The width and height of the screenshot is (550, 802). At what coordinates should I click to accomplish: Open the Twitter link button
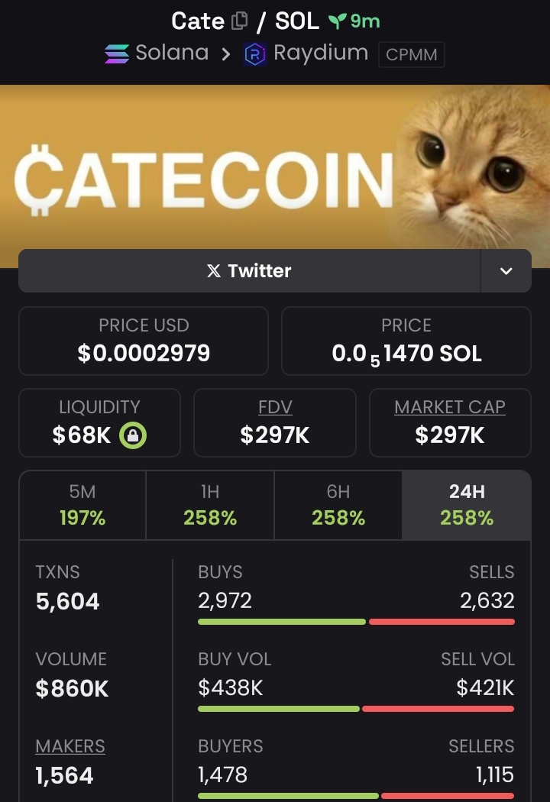(x=249, y=270)
